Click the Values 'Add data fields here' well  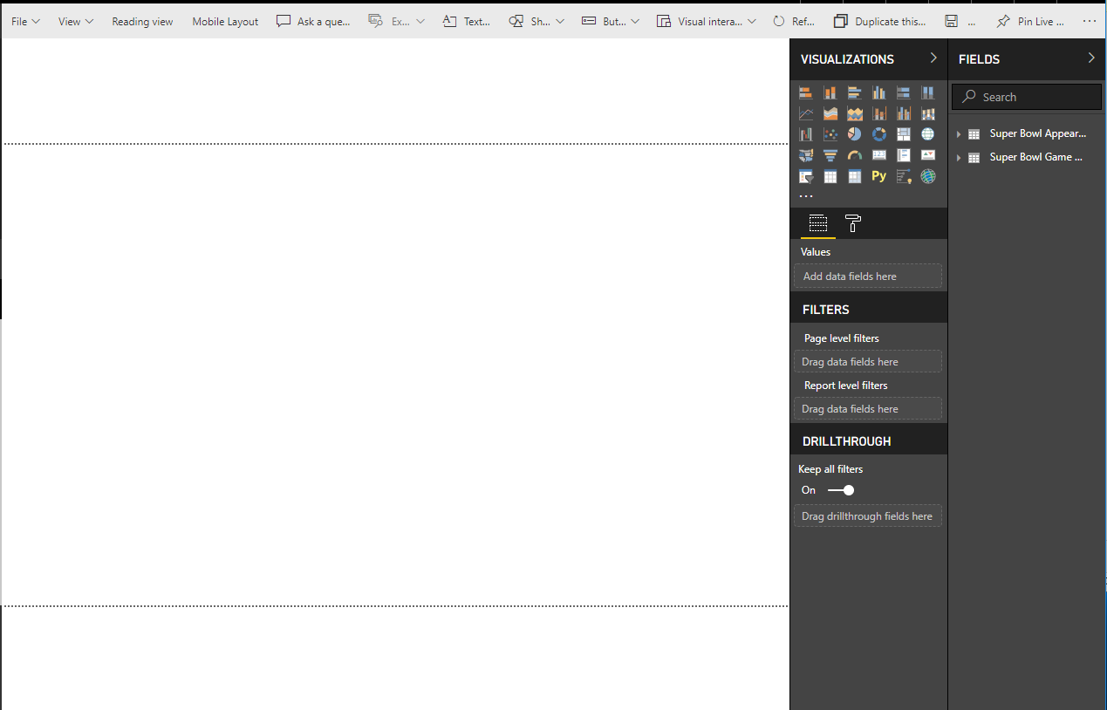[x=868, y=276]
